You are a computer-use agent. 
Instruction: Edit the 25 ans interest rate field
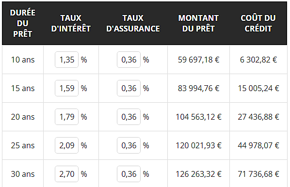click(66, 145)
